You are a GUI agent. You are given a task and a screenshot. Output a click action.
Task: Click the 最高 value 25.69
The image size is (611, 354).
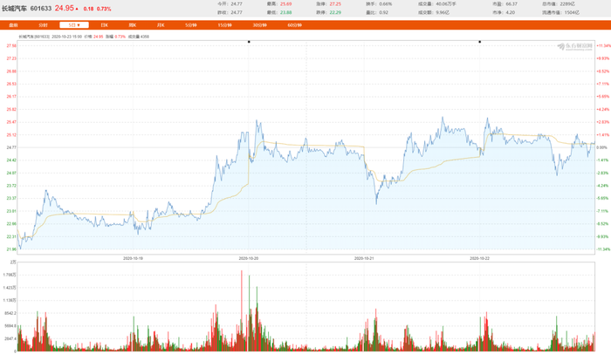(285, 3)
